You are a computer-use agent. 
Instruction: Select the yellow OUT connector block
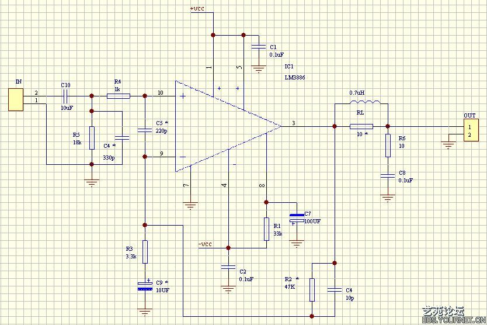pos(471,130)
